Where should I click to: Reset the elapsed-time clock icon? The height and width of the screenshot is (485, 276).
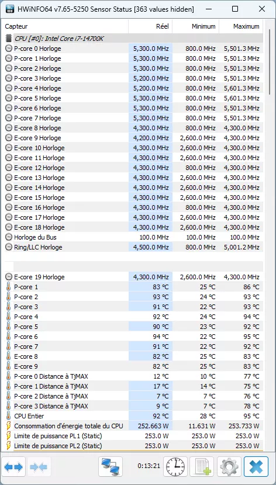pos(175,466)
